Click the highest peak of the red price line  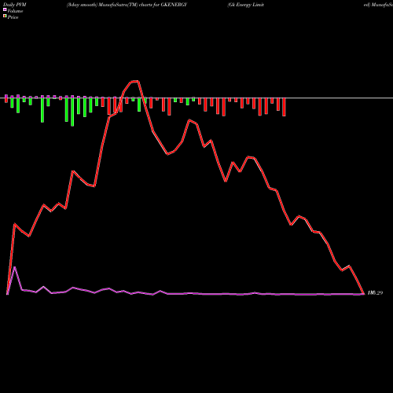click(x=135, y=81)
